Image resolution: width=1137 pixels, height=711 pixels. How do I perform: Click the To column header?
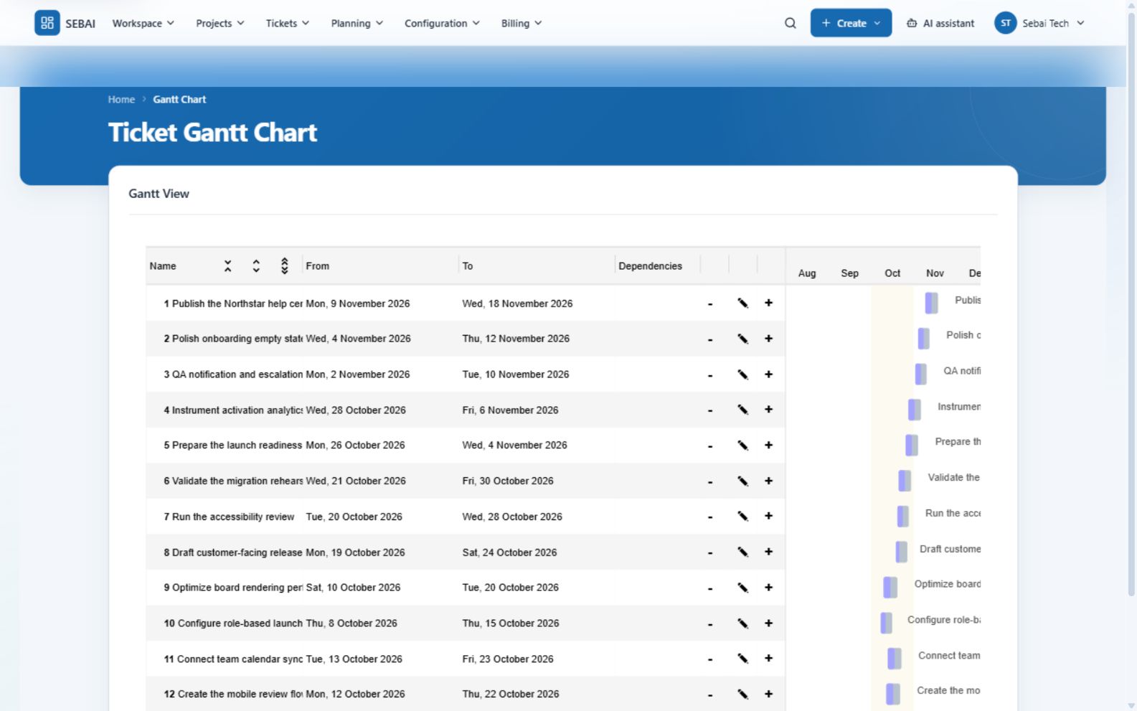(468, 266)
